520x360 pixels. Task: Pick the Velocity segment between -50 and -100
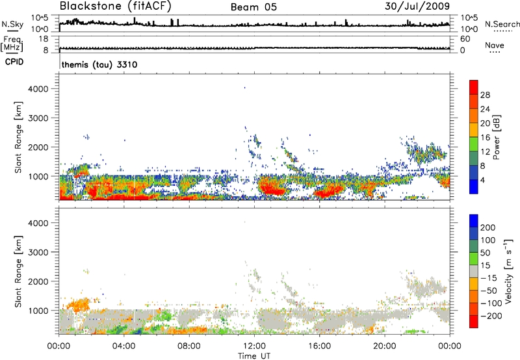coord(474,296)
